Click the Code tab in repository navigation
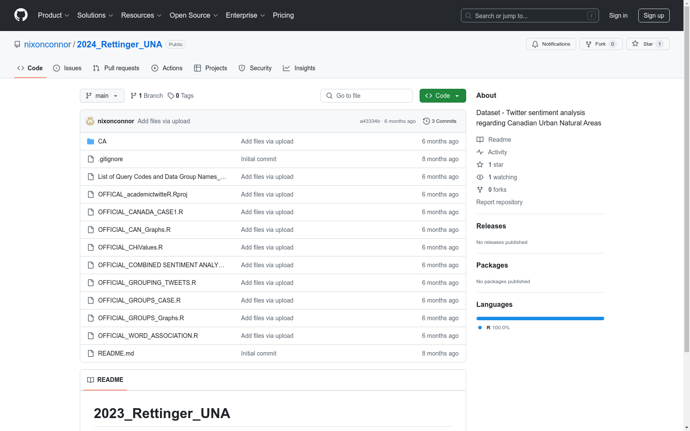The height and width of the screenshot is (431, 690). coord(30,68)
